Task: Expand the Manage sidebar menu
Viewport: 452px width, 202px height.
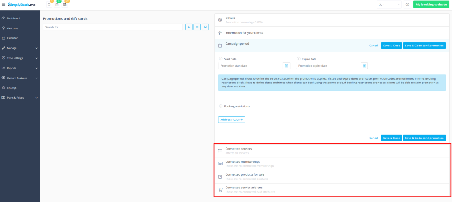Action: 20,48
